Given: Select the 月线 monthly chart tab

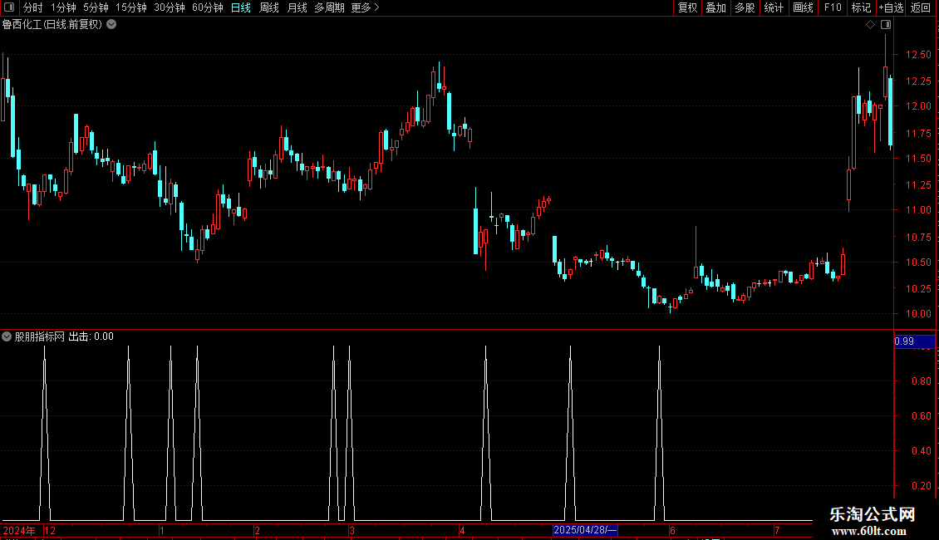Looking at the screenshot, I should [297, 7].
